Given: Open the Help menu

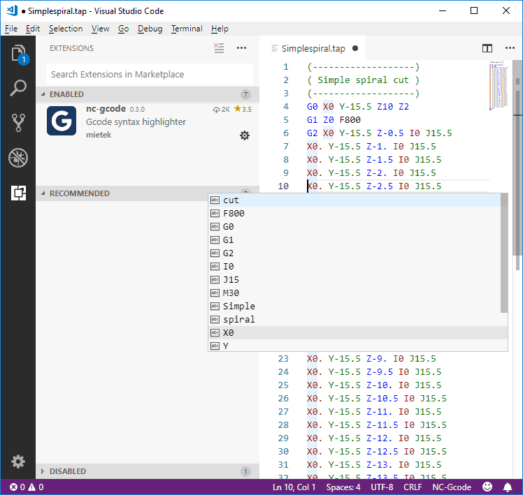Looking at the screenshot, I should 220,29.
